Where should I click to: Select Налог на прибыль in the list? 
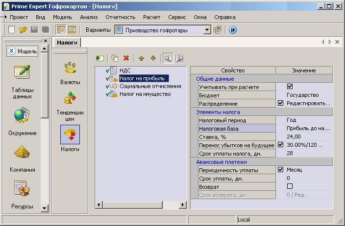[x=144, y=78]
